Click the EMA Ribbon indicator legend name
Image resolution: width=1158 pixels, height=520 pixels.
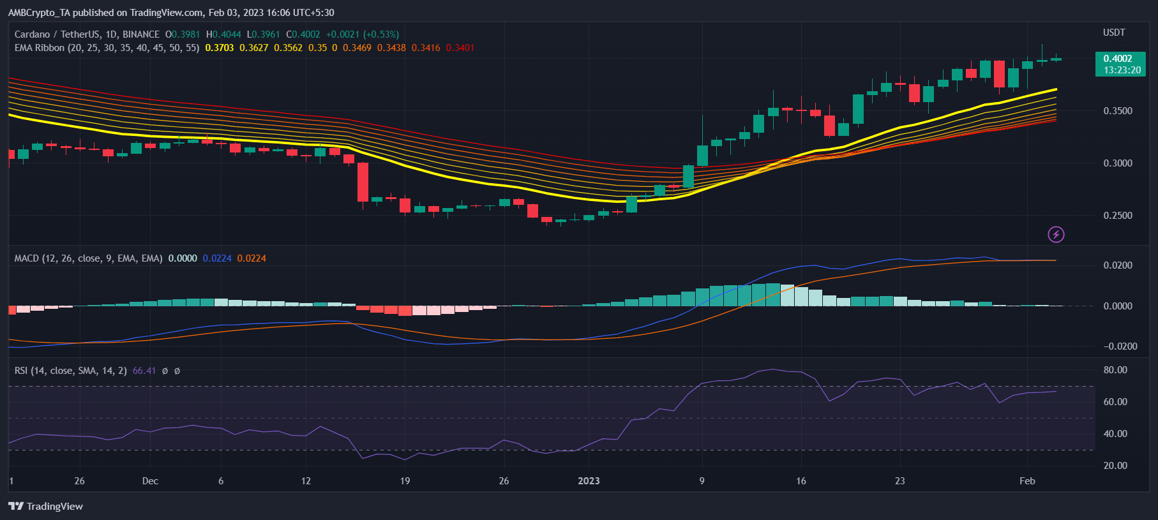click(107, 48)
